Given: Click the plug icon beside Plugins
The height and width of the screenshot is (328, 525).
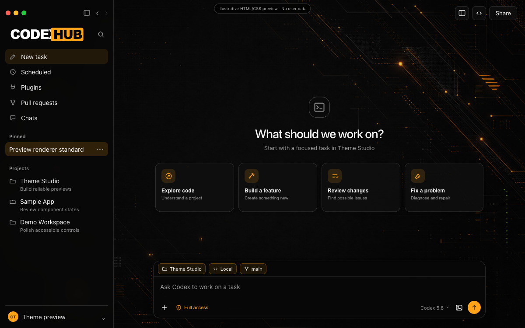Looking at the screenshot, I should [13, 87].
